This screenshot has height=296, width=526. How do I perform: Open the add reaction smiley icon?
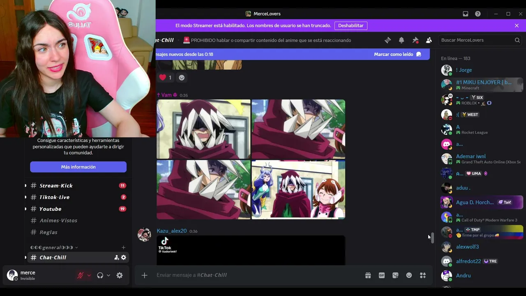pyautogui.click(x=182, y=77)
